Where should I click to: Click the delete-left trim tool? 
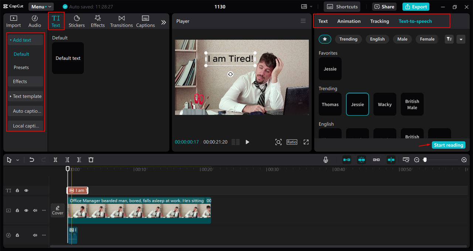tap(67, 160)
